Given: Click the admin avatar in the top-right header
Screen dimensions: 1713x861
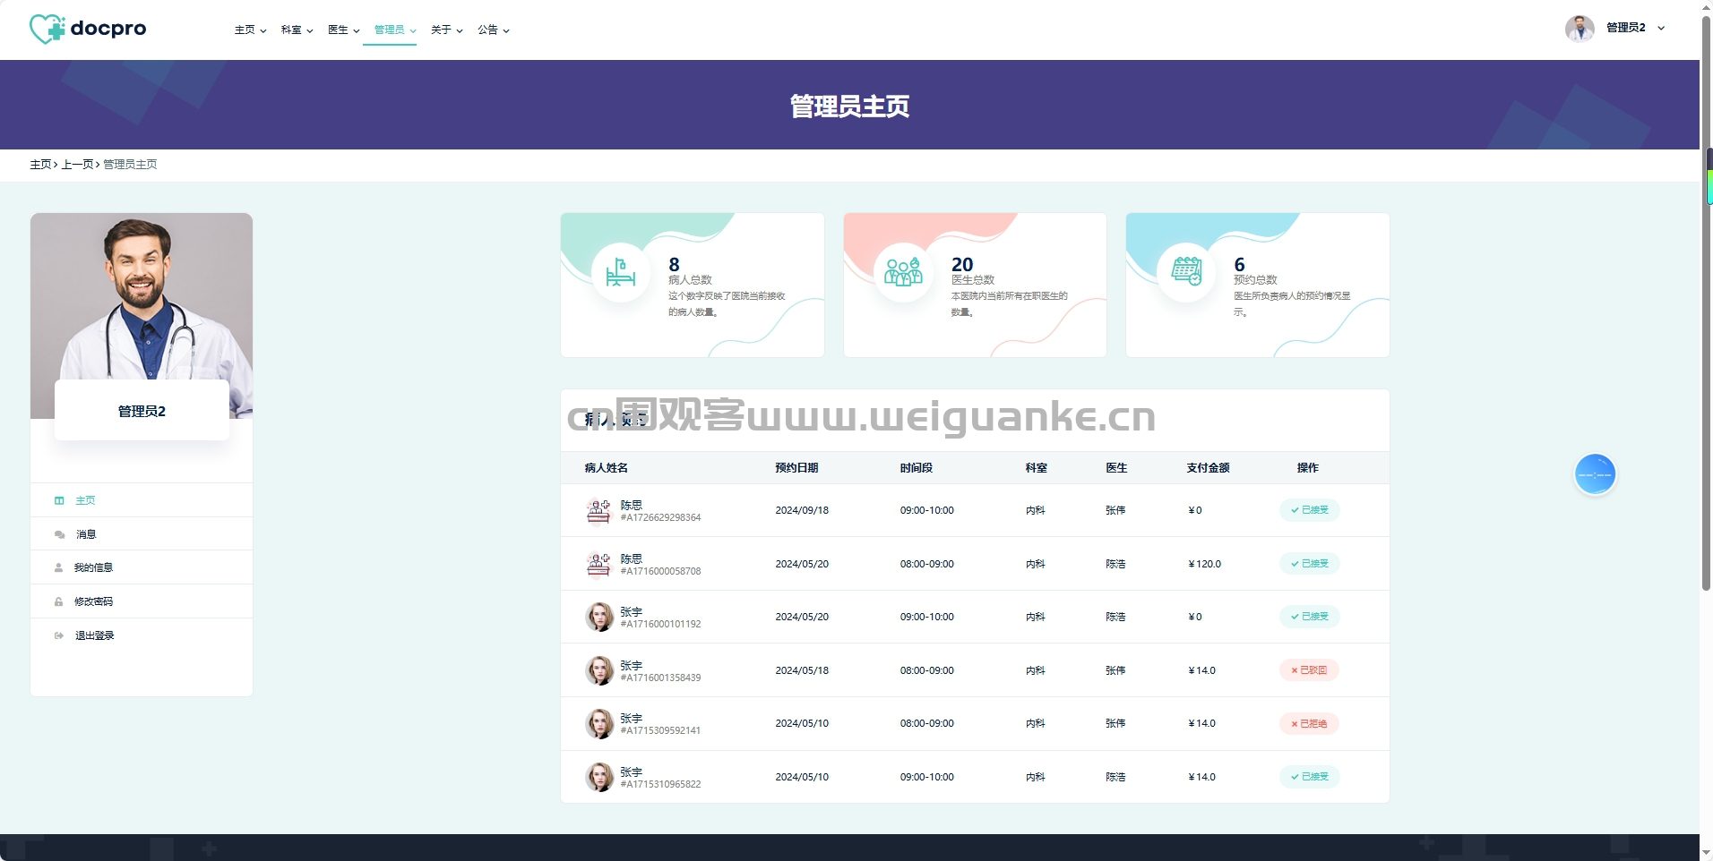Looking at the screenshot, I should pyautogui.click(x=1580, y=29).
